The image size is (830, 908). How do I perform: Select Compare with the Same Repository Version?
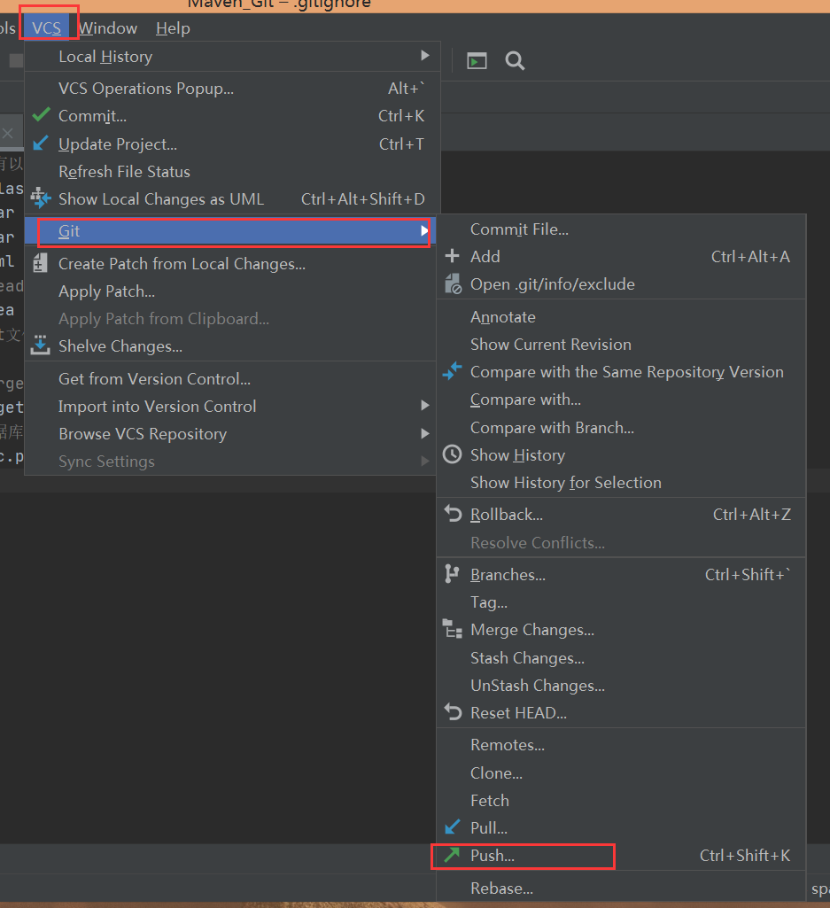click(621, 372)
